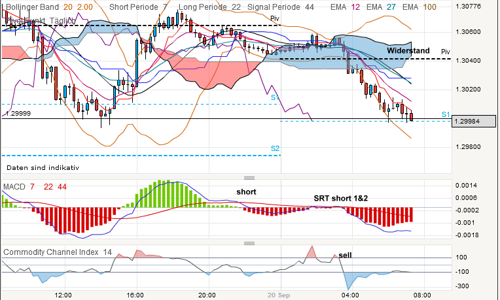Screen dimensions: 500x300
Task: Click the 08:00 time axis label
Action: click(423, 295)
